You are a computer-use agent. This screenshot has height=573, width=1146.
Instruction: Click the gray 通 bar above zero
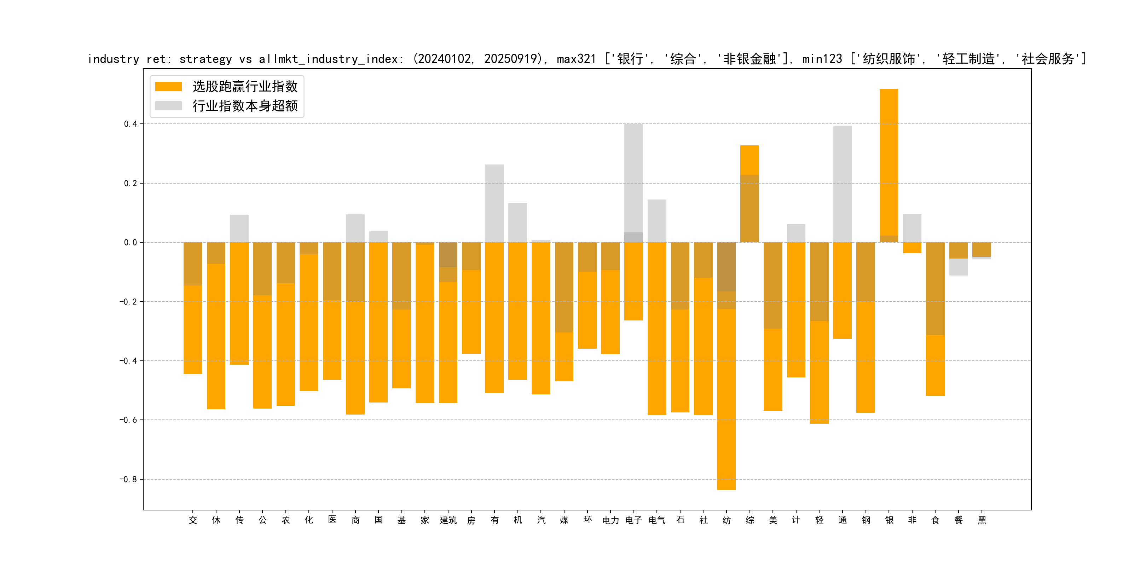[842, 184]
